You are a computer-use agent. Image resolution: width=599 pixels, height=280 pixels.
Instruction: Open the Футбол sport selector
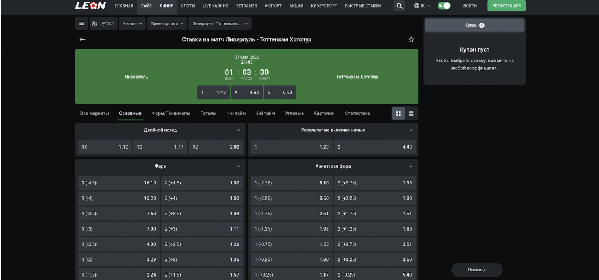click(x=104, y=23)
